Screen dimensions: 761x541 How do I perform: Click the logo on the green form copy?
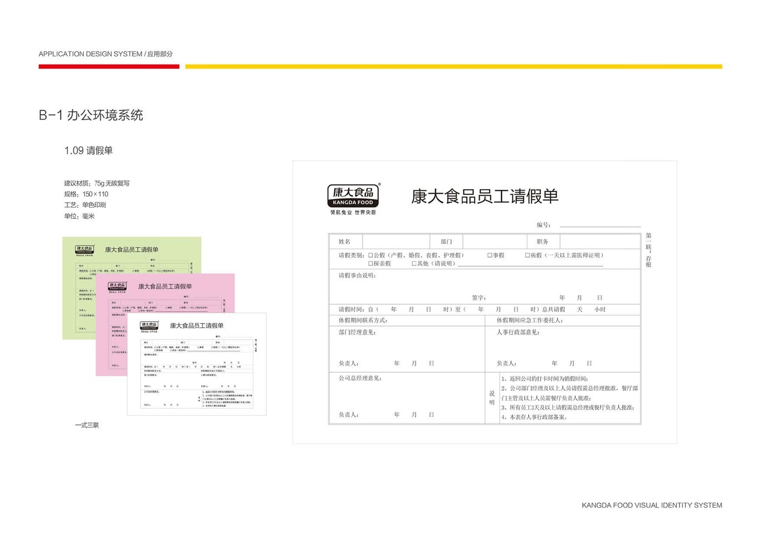pyautogui.click(x=85, y=250)
